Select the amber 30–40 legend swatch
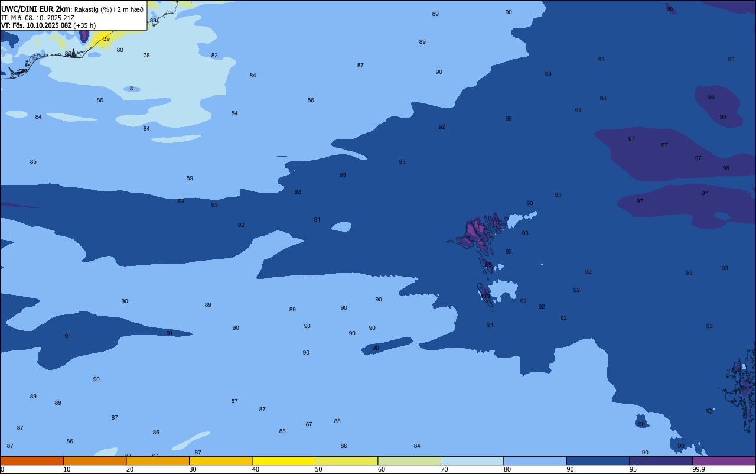The height and width of the screenshot is (474, 756). 220,460
